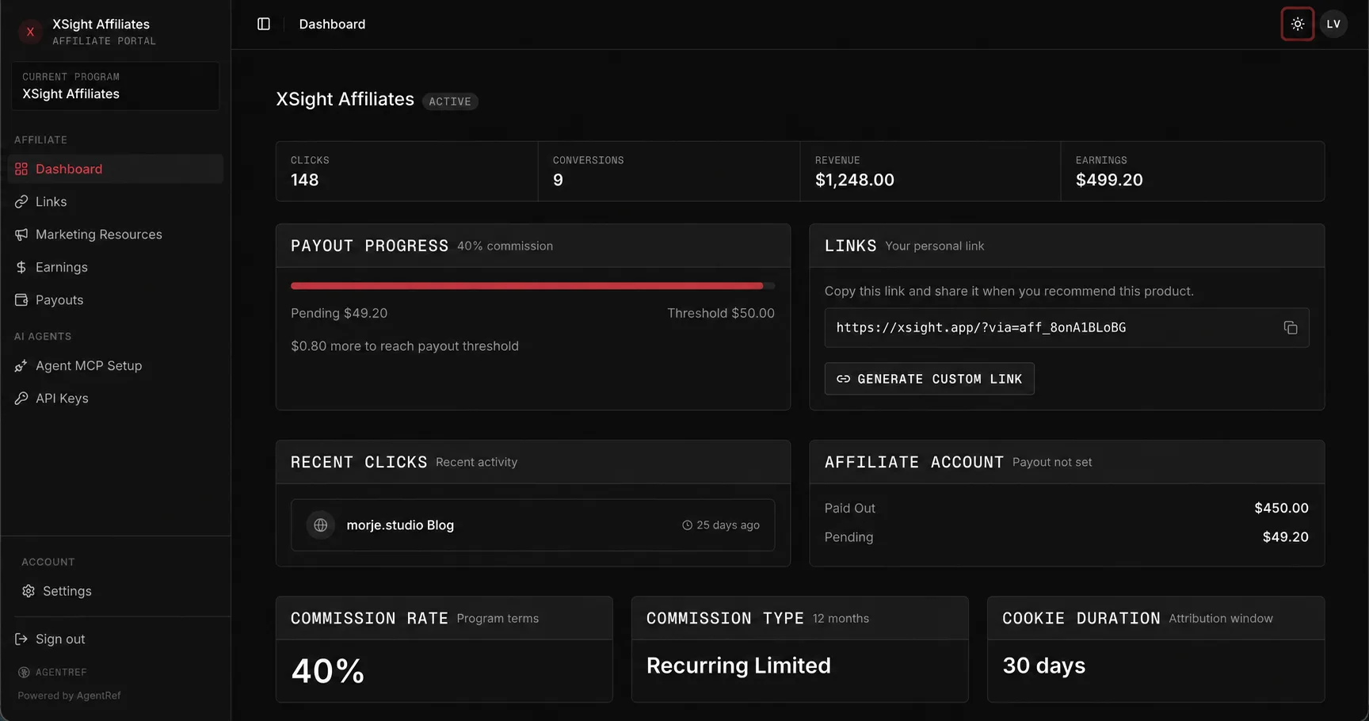Click the megaphone icon for Marketing Resources
The height and width of the screenshot is (721, 1369).
[21, 235]
